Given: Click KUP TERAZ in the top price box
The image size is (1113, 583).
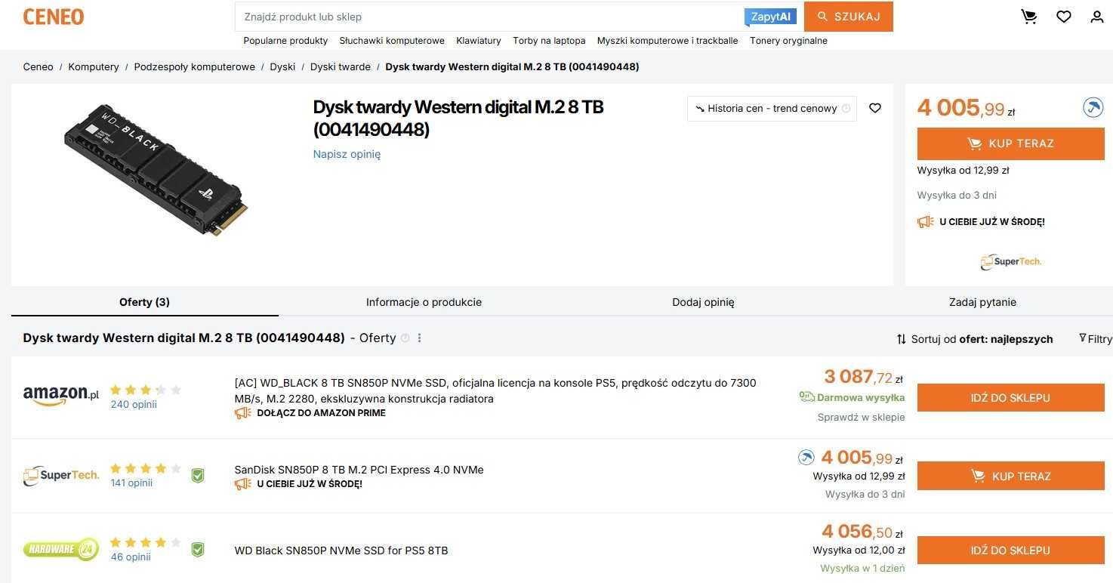Looking at the screenshot, I should point(1010,143).
